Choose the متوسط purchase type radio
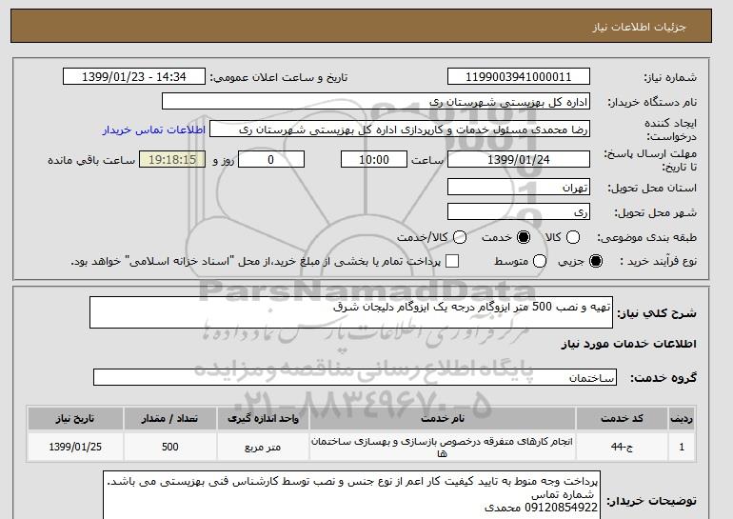The width and height of the screenshot is (733, 519). point(540,261)
